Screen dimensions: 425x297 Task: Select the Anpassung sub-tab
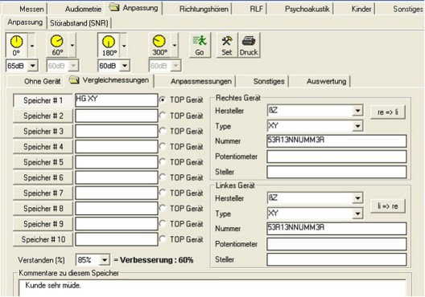coord(25,22)
